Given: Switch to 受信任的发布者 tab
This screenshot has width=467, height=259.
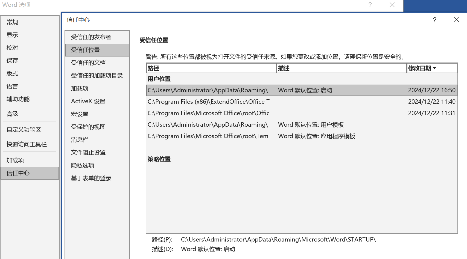Looking at the screenshot, I should (97, 37).
